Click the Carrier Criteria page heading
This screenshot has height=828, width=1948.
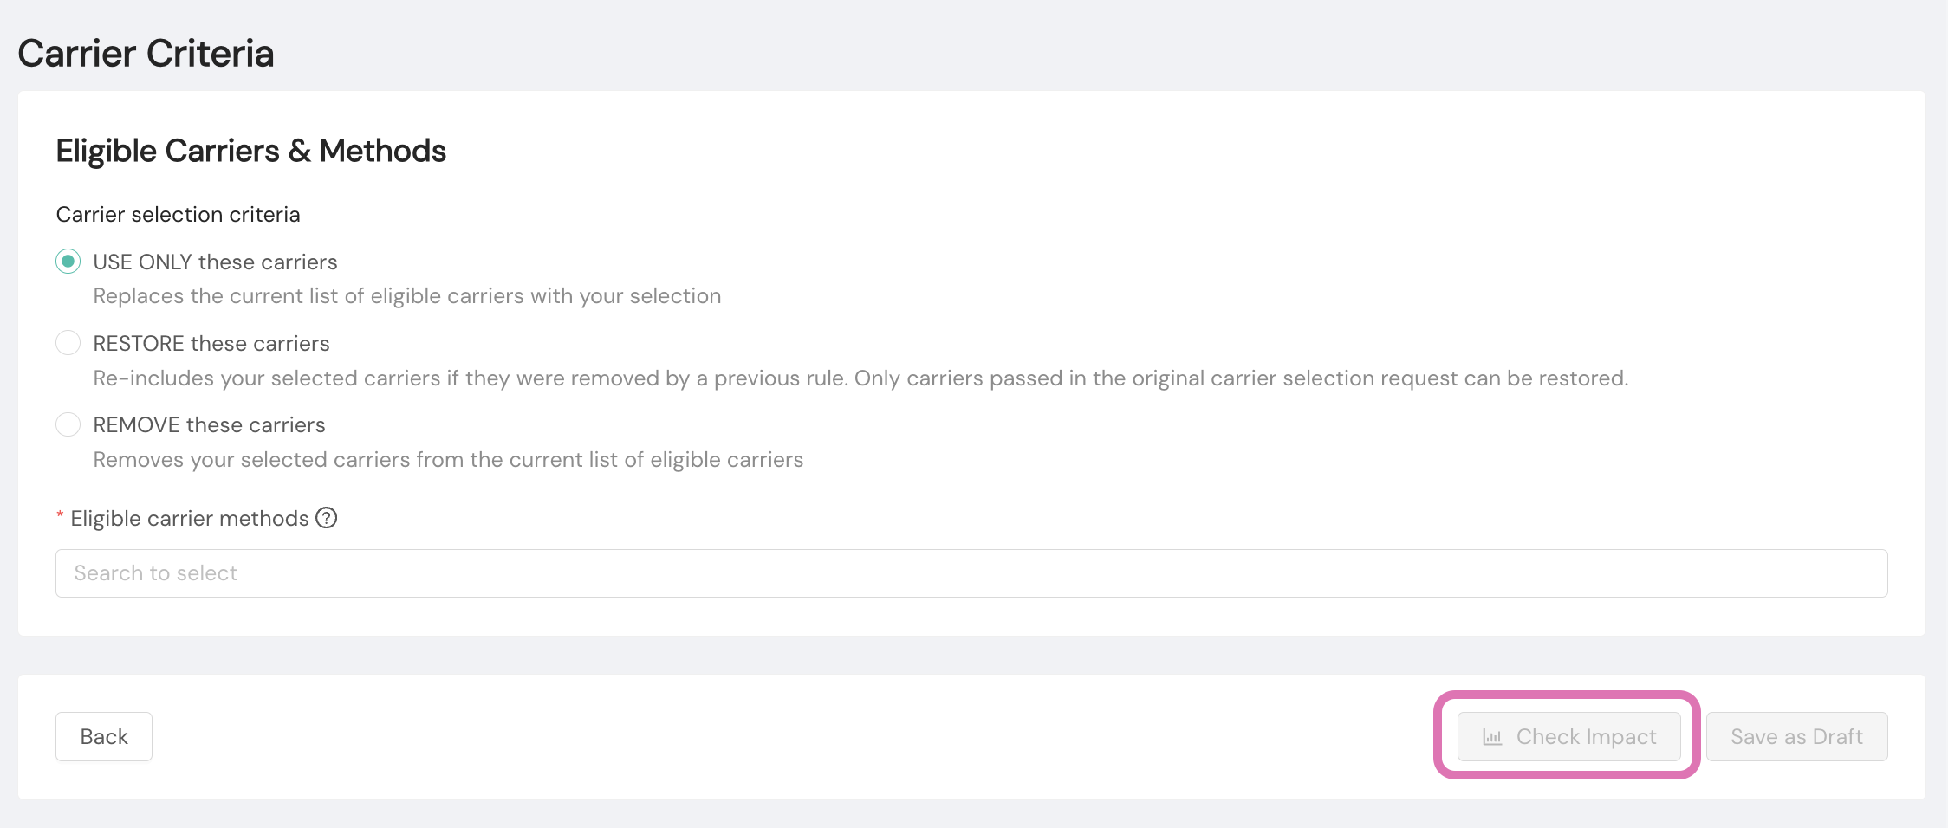pos(146,53)
